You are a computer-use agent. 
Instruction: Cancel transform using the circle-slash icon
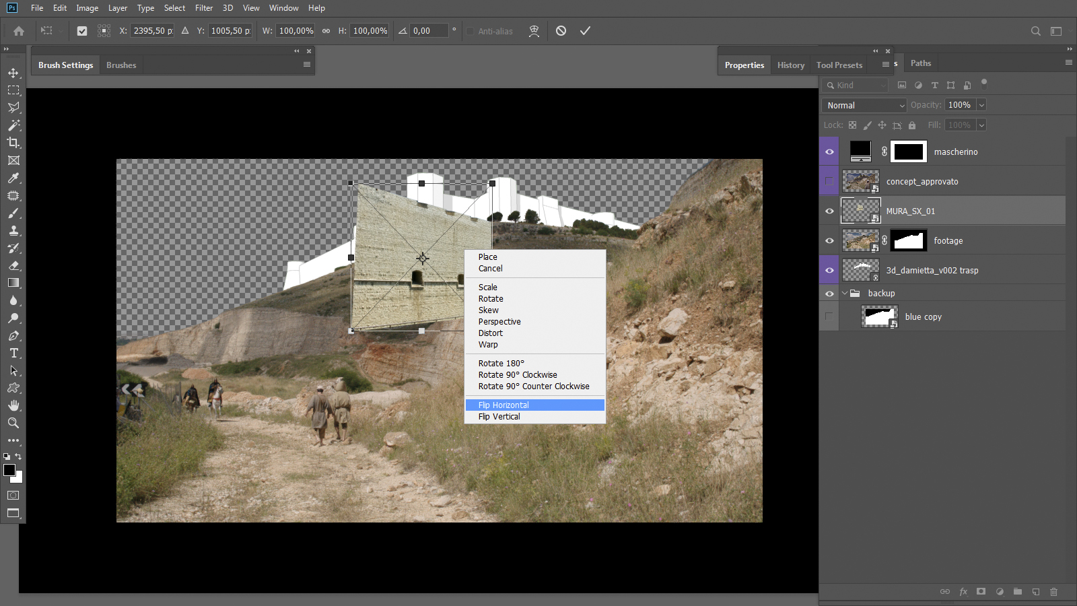click(561, 31)
